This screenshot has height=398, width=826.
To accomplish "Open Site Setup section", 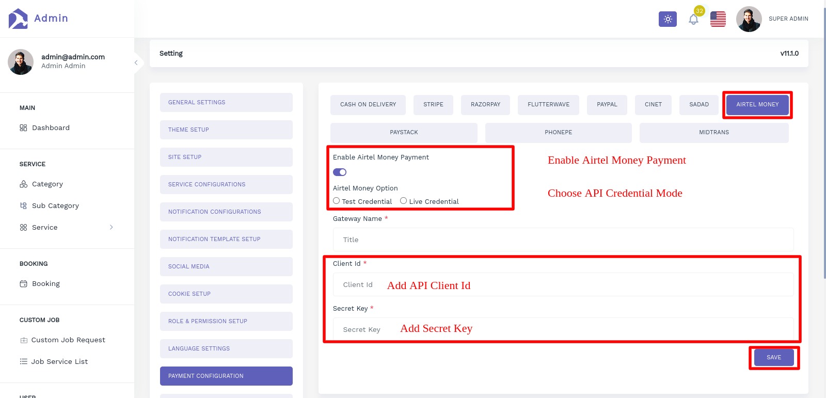I will (226, 157).
